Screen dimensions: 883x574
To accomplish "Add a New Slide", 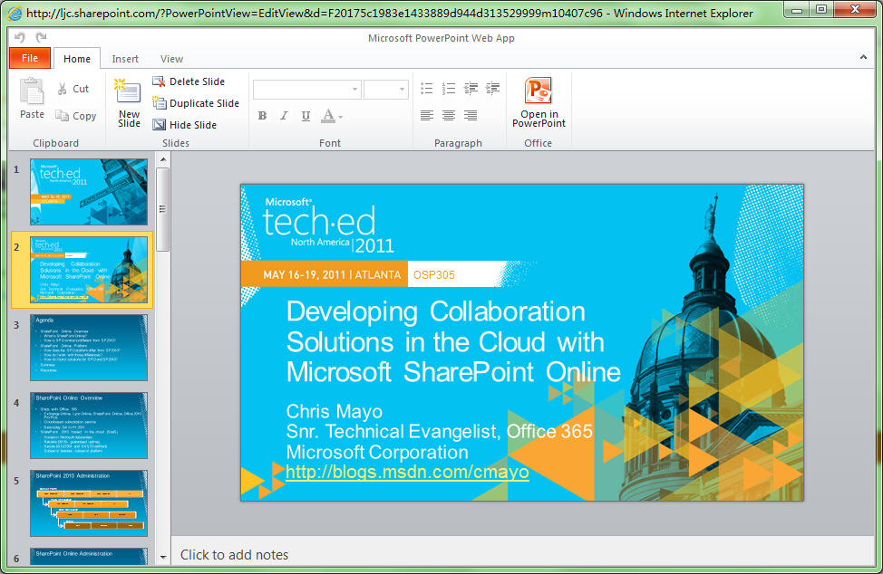I will [129, 103].
